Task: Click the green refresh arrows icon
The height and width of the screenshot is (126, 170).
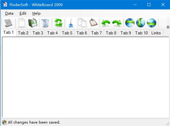Action: [x=58, y=23]
